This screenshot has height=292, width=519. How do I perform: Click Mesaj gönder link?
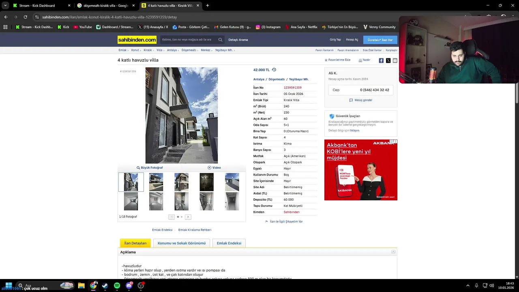click(x=361, y=100)
